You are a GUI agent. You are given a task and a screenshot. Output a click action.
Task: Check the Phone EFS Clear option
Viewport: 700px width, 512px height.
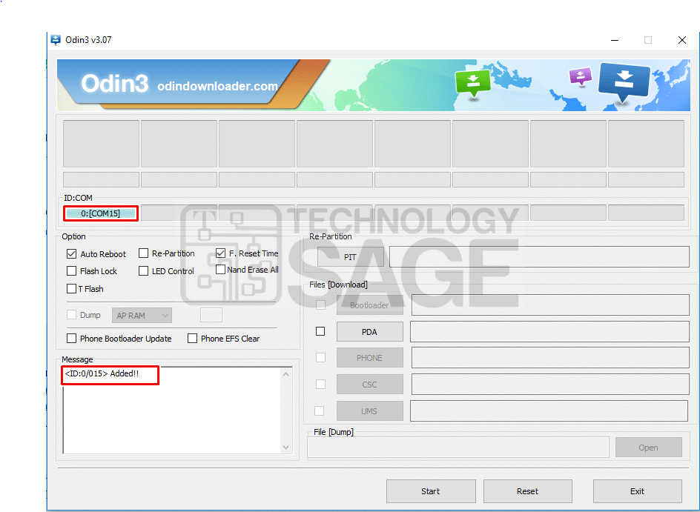coord(192,339)
